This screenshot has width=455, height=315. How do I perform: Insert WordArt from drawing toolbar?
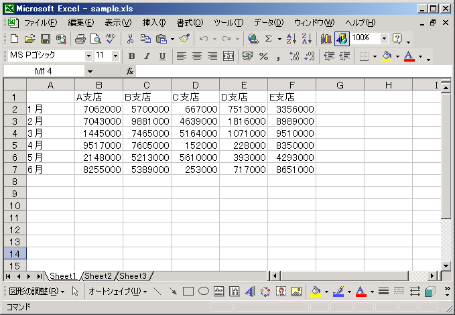click(250, 291)
